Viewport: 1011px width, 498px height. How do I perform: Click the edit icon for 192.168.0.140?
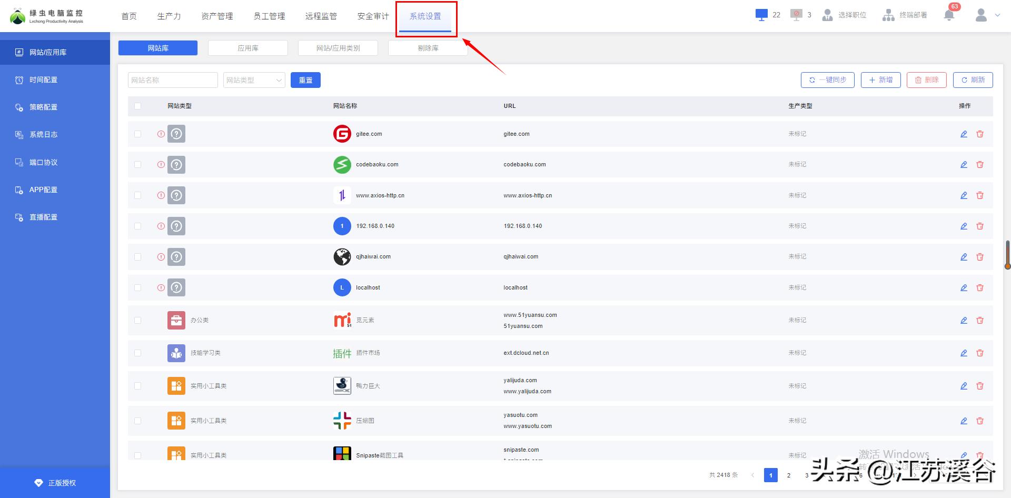tap(964, 226)
